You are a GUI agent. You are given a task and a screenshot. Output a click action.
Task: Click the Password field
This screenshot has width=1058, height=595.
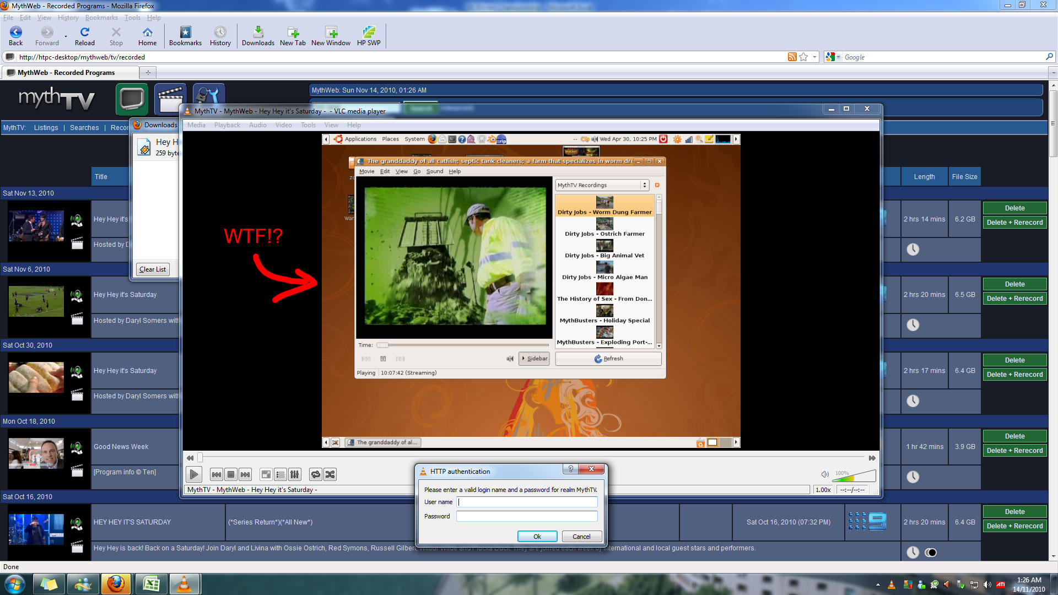click(x=527, y=516)
